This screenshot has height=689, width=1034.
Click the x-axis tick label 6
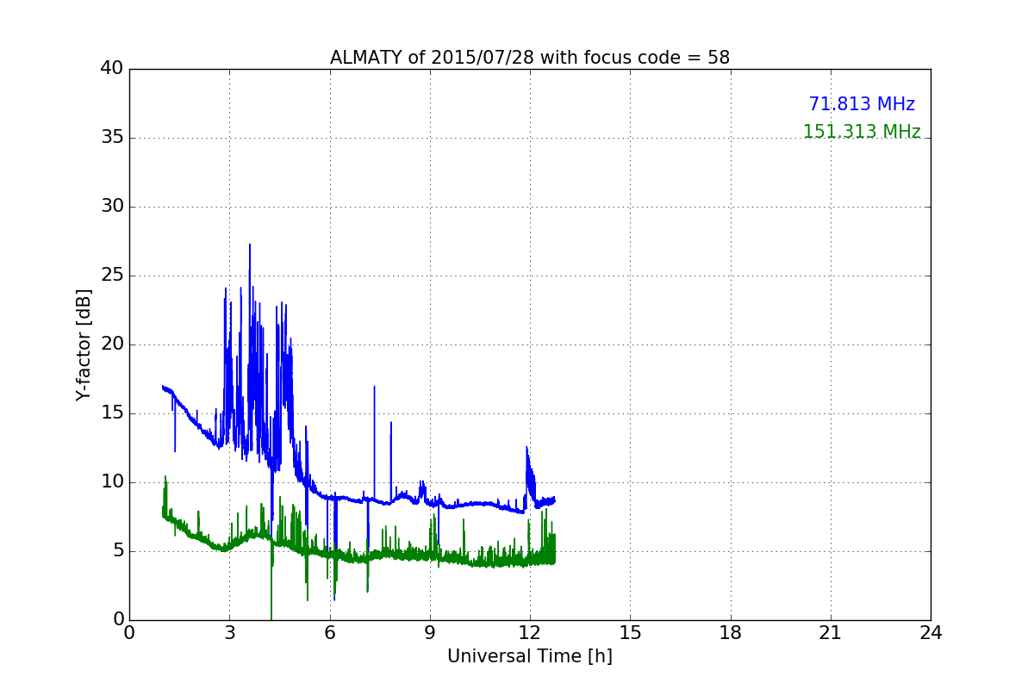coord(330,633)
